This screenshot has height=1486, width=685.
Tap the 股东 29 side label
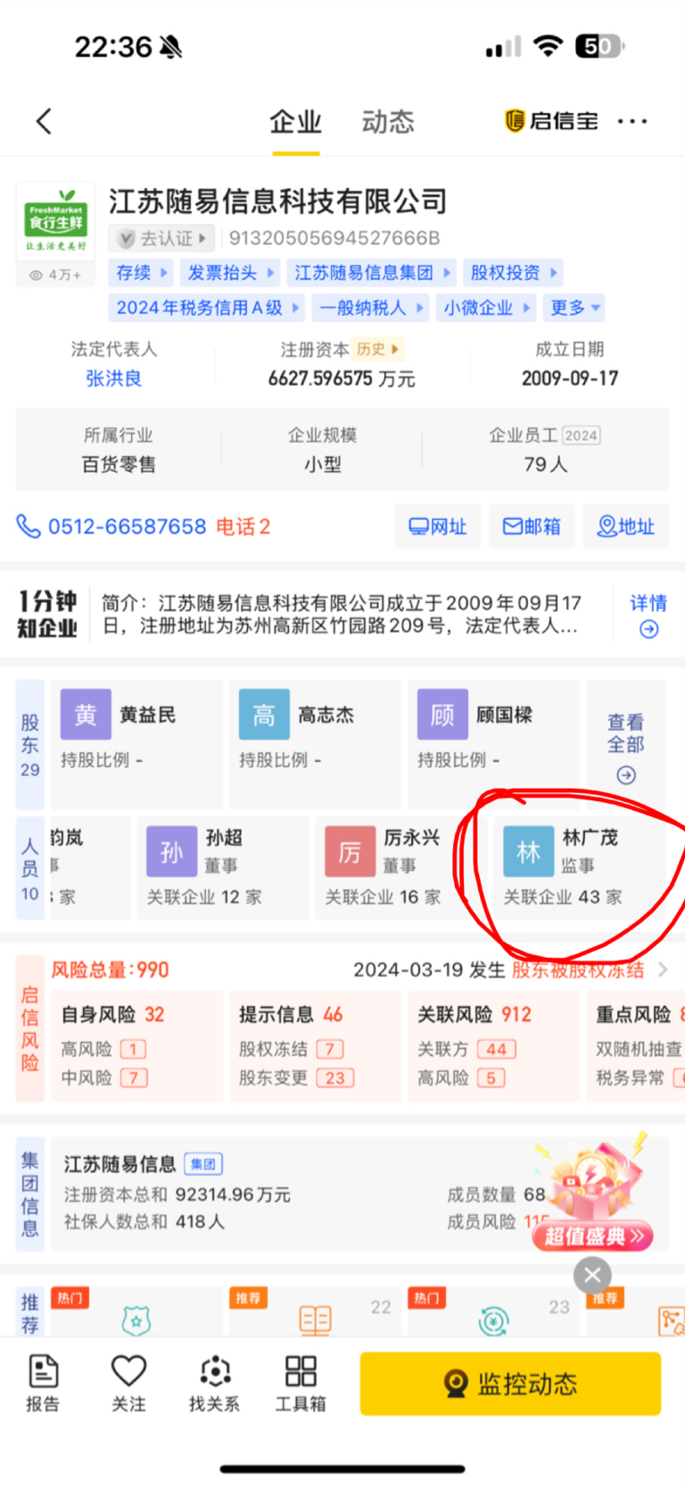click(30, 745)
